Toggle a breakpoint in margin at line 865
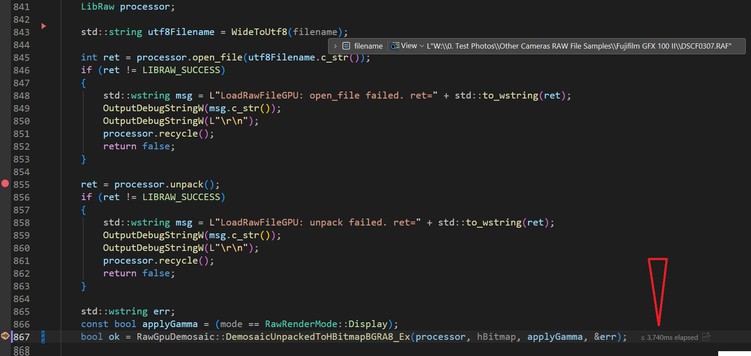Viewport: 751px width, 356px height. pyautogui.click(x=5, y=311)
